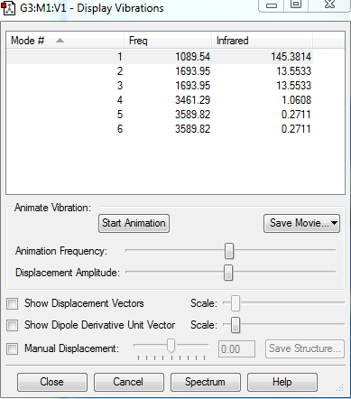Click the Dipole Derivative Scale slider handle
This screenshot has width=351, height=399.
[x=236, y=325]
